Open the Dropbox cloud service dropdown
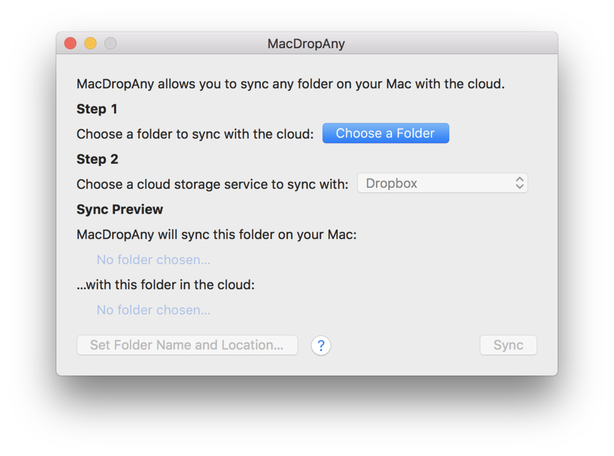Viewport: 614px width, 456px height. (442, 183)
